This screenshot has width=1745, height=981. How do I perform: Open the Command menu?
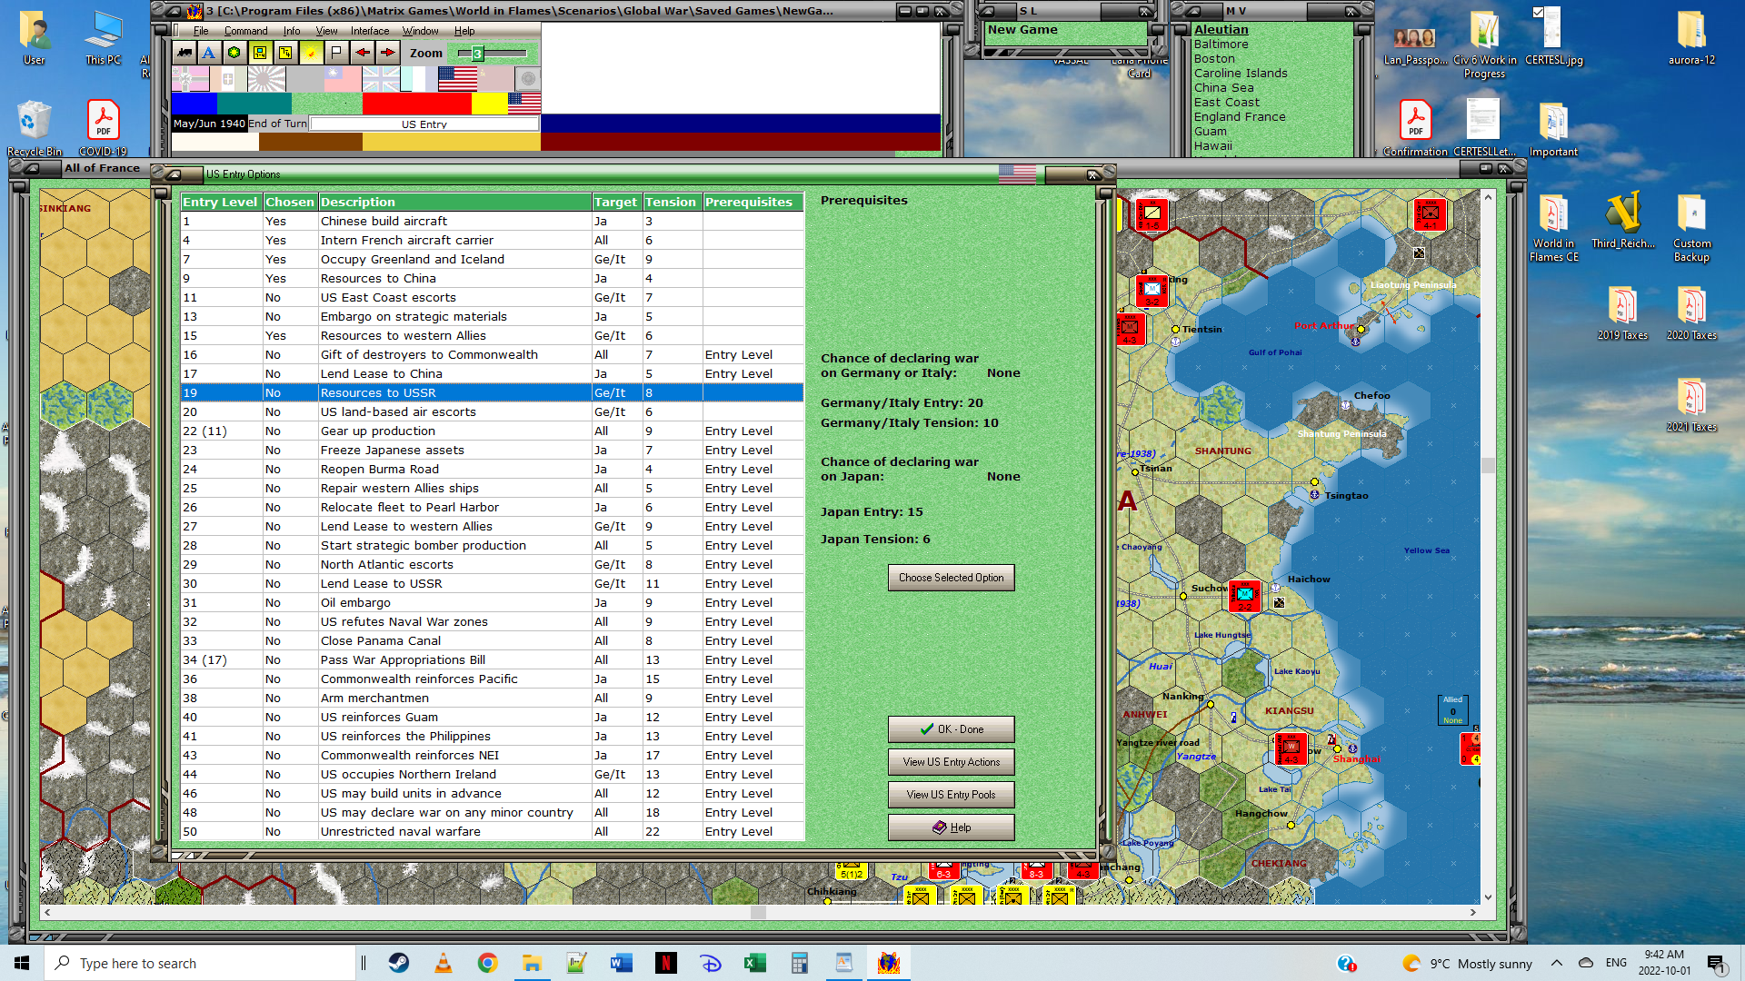click(245, 31)
